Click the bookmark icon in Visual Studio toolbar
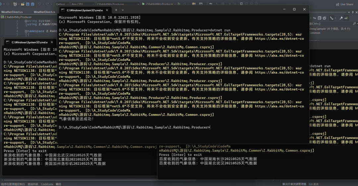Screen dimensions: 358x186 [x=241, y=4]
